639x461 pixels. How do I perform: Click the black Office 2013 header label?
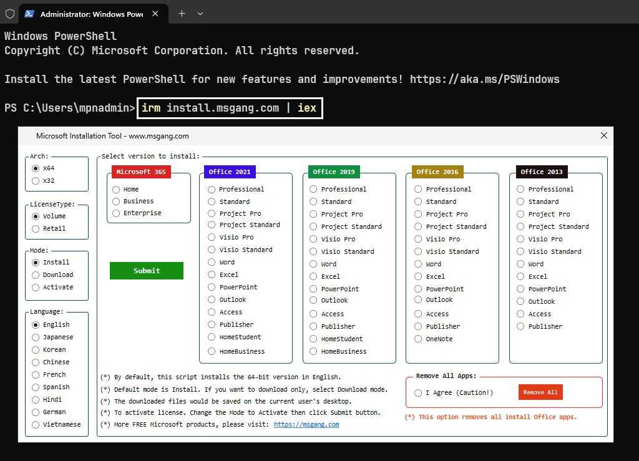tap(542, 172)
